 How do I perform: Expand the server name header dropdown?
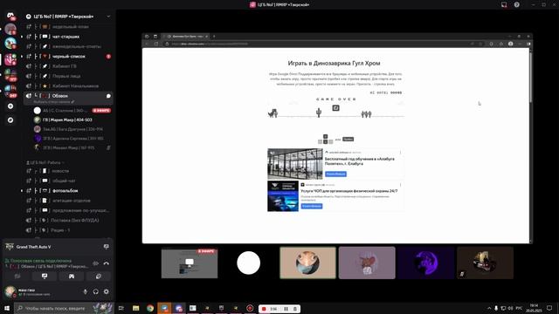[108, 17]
